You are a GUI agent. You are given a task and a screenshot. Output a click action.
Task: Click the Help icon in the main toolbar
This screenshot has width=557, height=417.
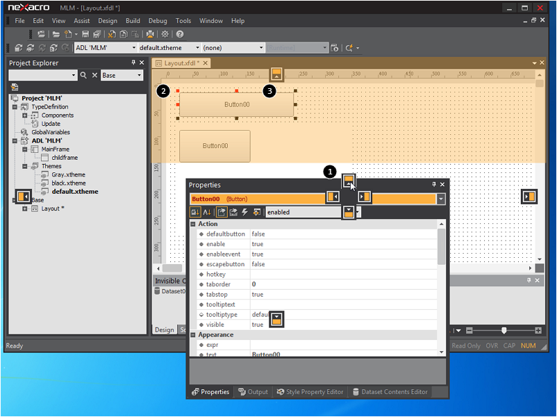[180, 34]
